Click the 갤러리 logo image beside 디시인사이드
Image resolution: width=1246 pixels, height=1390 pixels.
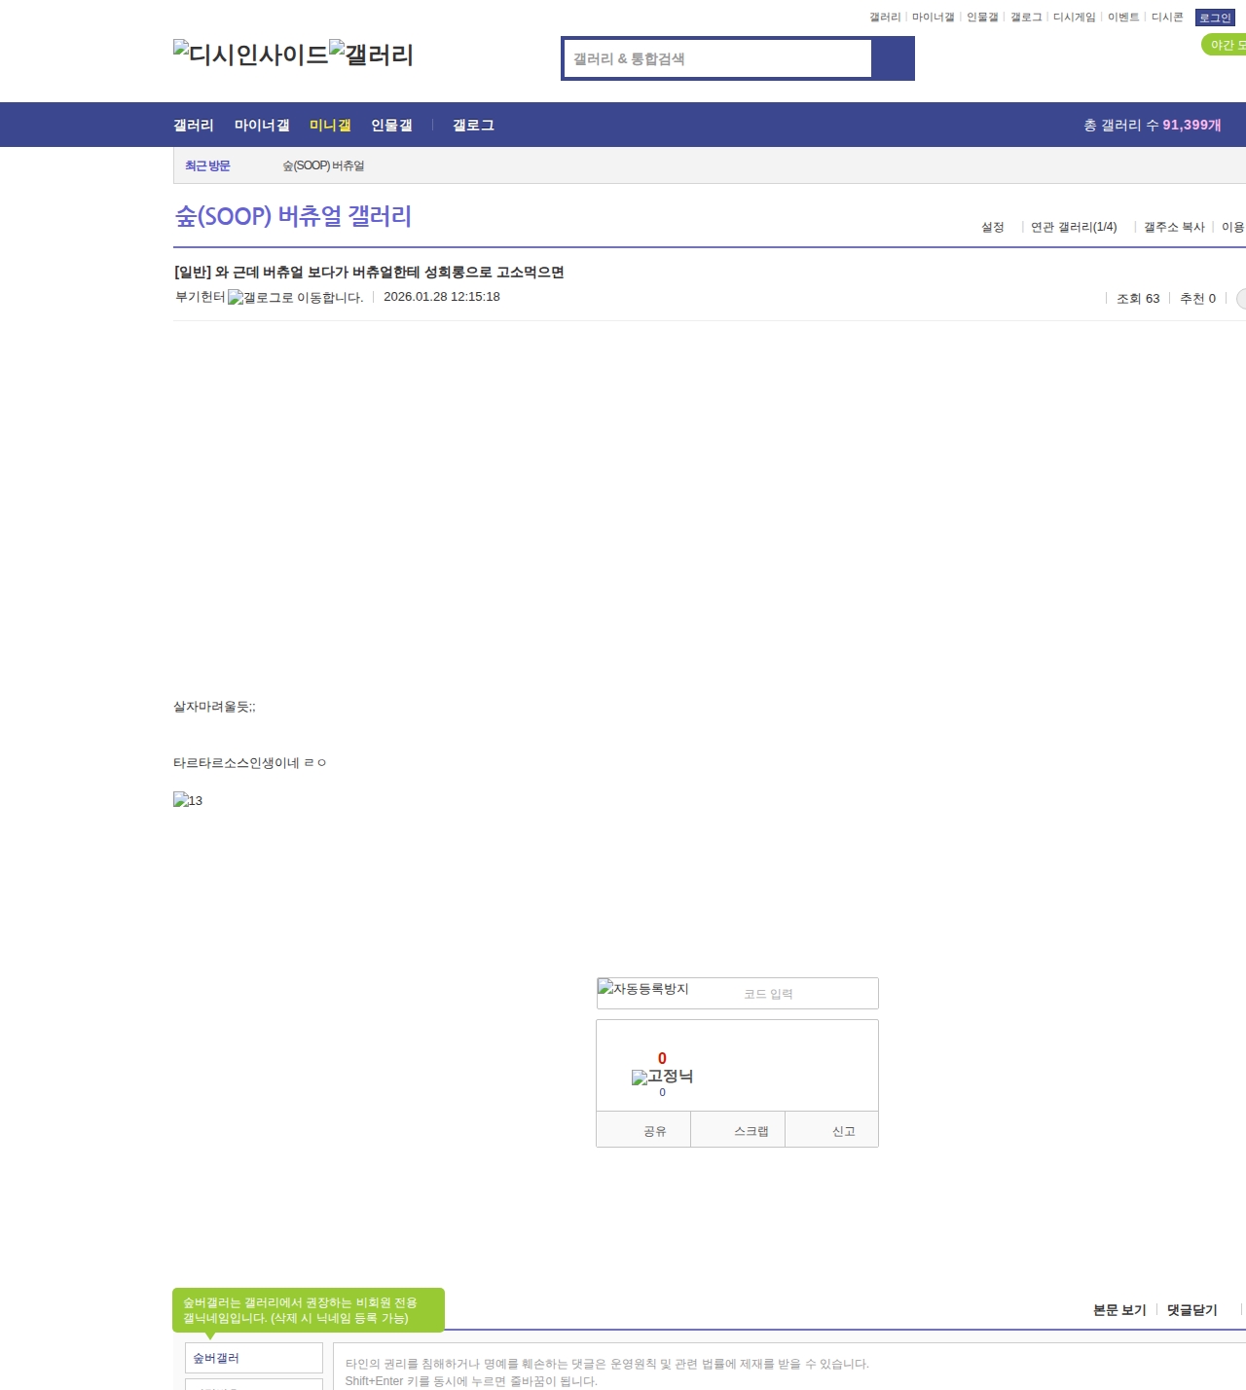point(372,54)
